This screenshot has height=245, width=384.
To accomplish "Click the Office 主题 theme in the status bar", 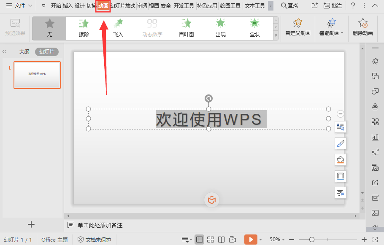I will [54, 240].
